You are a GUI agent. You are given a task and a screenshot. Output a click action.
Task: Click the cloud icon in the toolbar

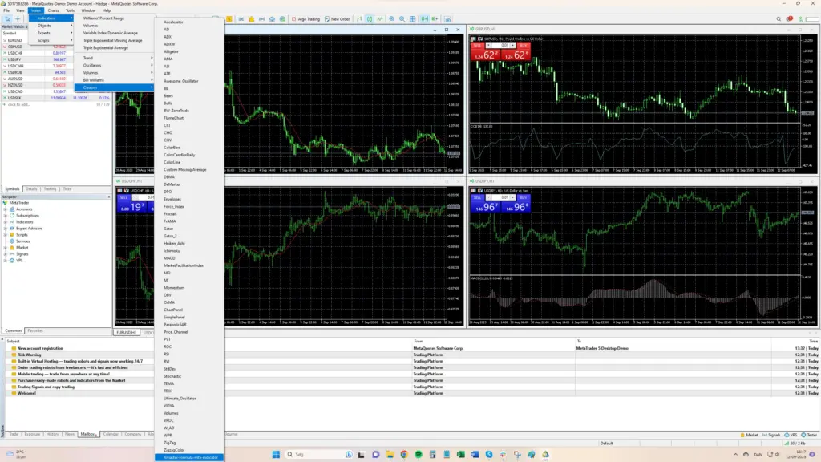(273, 19)
